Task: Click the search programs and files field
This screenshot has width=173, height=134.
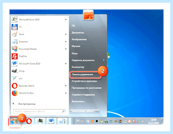Action: coord(39,111)
